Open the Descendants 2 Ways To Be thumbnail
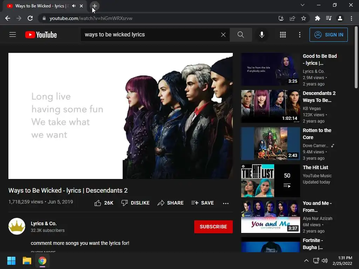Screen dimensions: 359x269 tap(270, 106)
